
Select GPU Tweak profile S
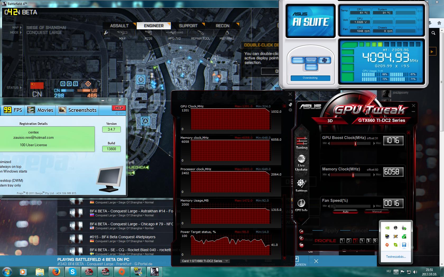pos(369,241)
